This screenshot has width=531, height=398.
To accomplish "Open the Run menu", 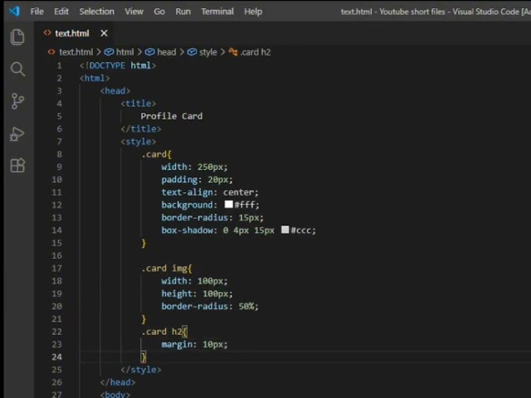I will point(183,12).
